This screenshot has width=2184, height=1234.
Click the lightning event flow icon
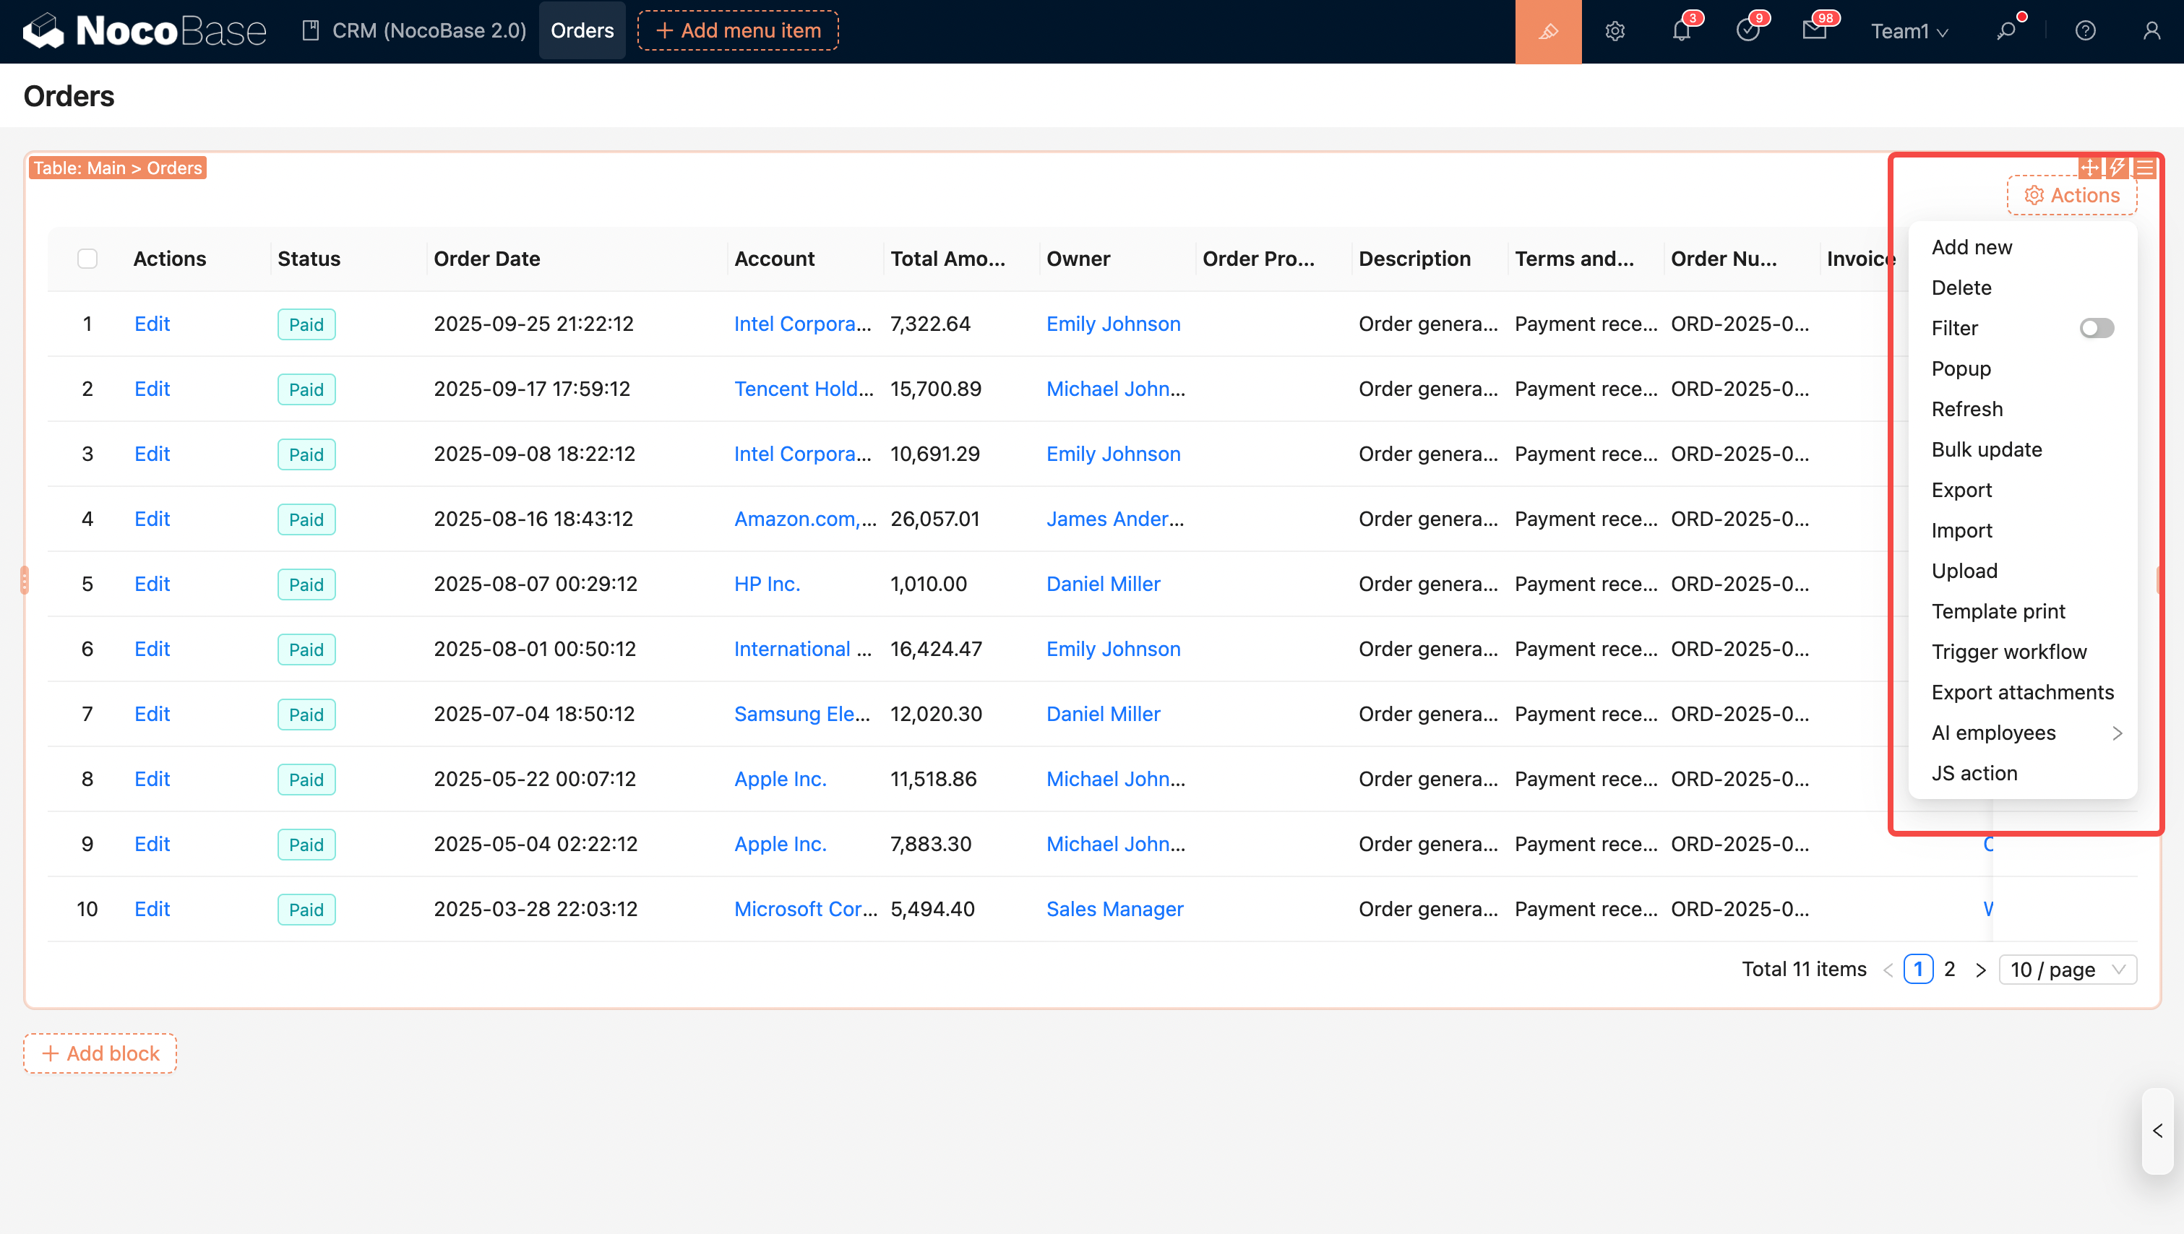tap(2117, 168)
